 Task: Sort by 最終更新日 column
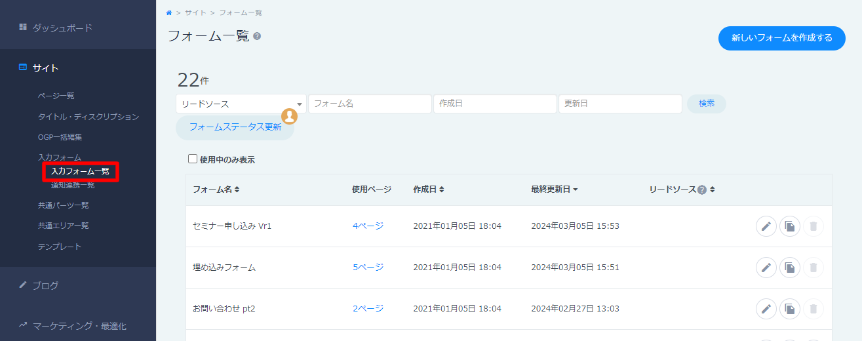pyautogui.click(x=555, y=190)
